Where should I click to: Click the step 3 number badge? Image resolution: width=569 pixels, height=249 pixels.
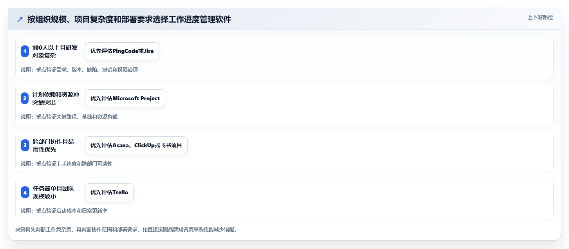[25, 145]
